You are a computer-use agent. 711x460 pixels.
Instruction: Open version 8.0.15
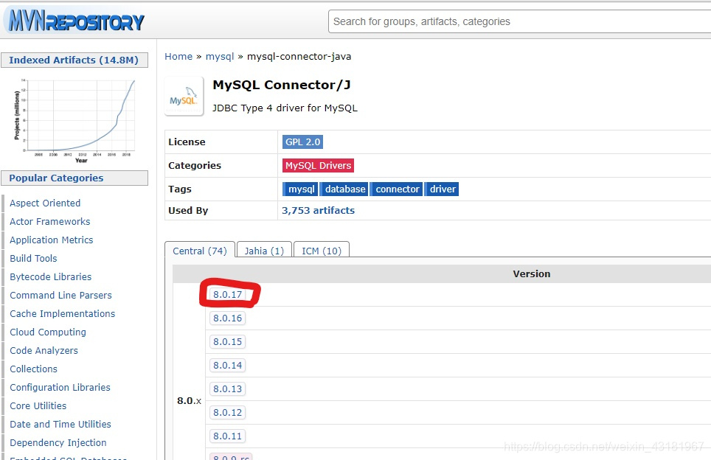point(228,342)
